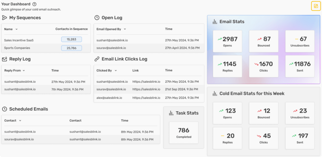Click the My Sequences paper plane icon
The width and height of the screenshot is (322, 157).
point(5,18)
